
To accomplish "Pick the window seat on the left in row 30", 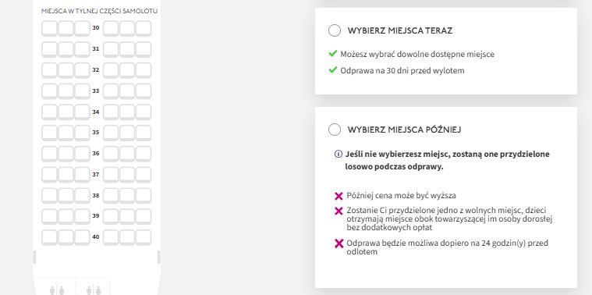I will (49, 29).
